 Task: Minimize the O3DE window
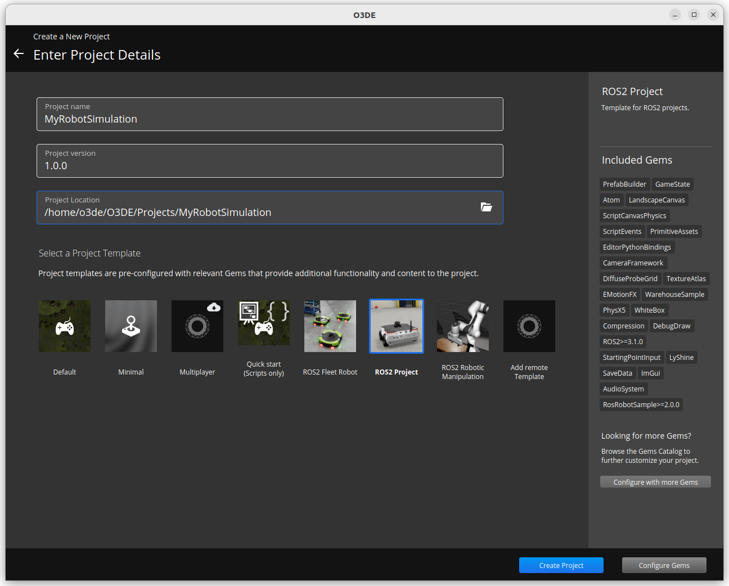point(675,15)
